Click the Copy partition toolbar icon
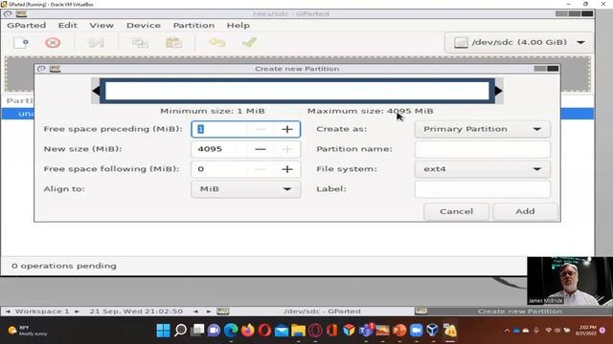 [140, 42]
